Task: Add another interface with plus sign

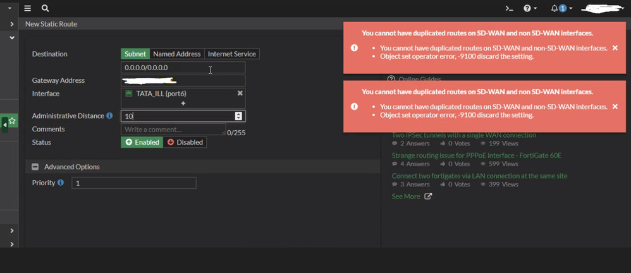Action: tap(183, 103)
